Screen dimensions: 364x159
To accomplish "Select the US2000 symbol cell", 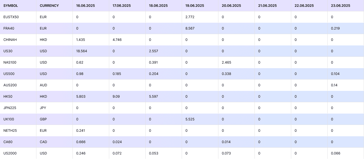I will [10, 153].
